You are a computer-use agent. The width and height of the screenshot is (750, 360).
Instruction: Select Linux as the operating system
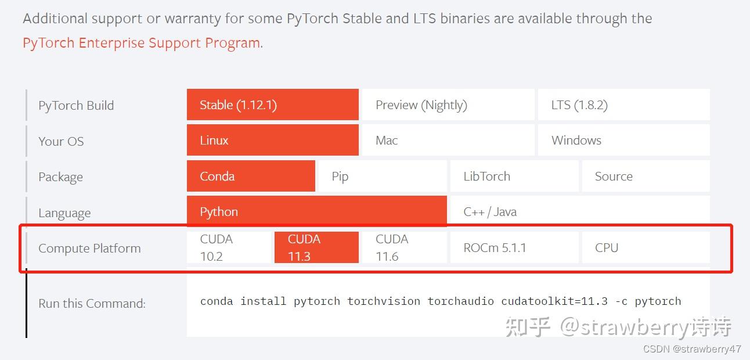pos(272,140)
